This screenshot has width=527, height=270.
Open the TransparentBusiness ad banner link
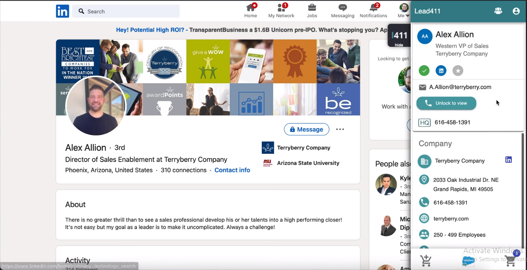(x=252, y=30)
